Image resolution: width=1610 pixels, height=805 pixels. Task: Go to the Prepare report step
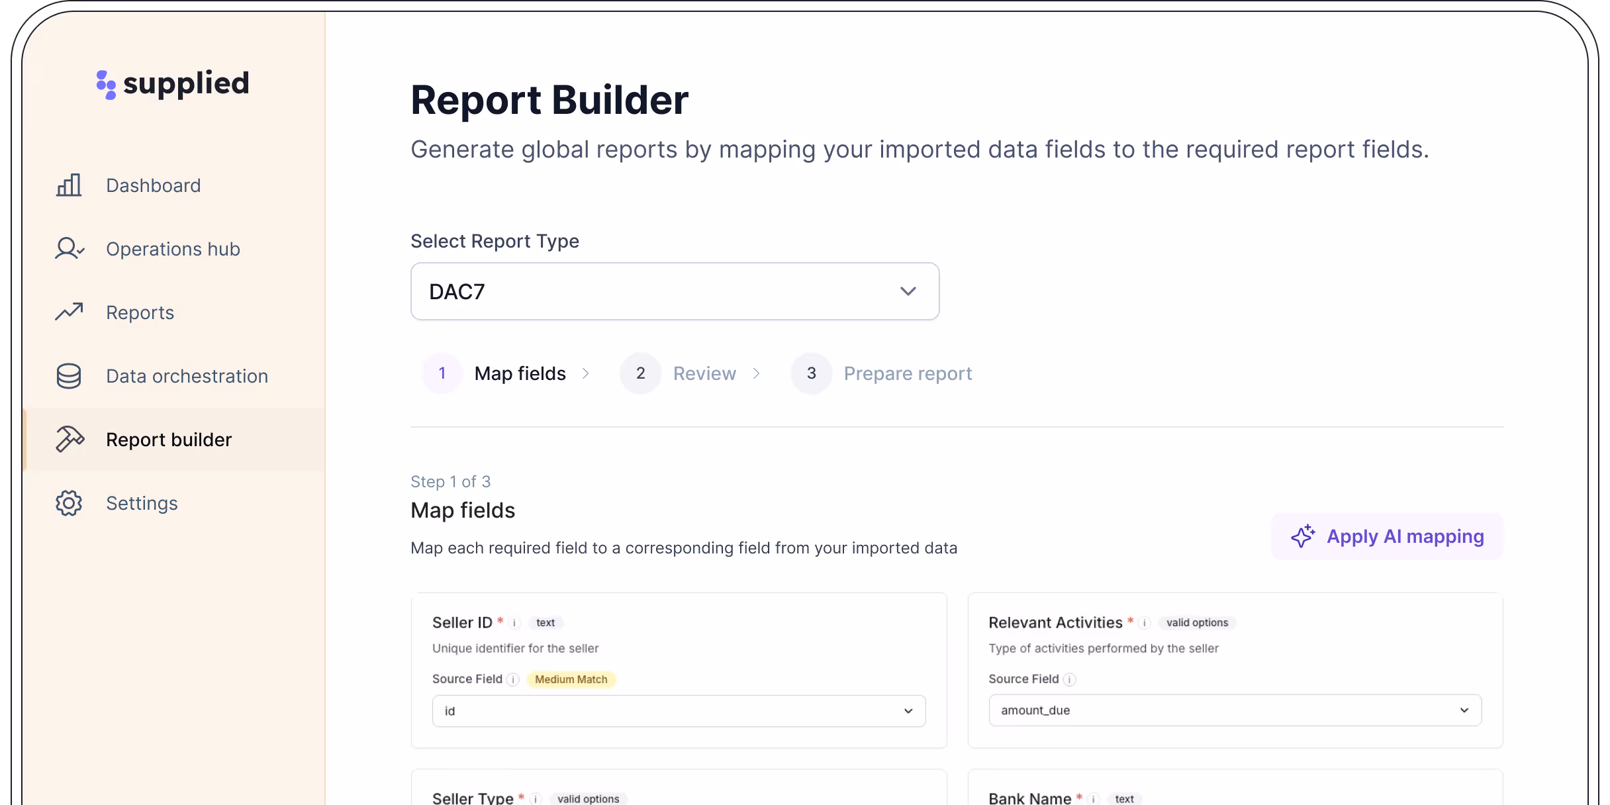tap(907, 373)
